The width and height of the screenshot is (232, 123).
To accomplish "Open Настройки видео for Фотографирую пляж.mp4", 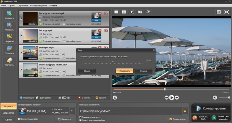I will point(72,75).
